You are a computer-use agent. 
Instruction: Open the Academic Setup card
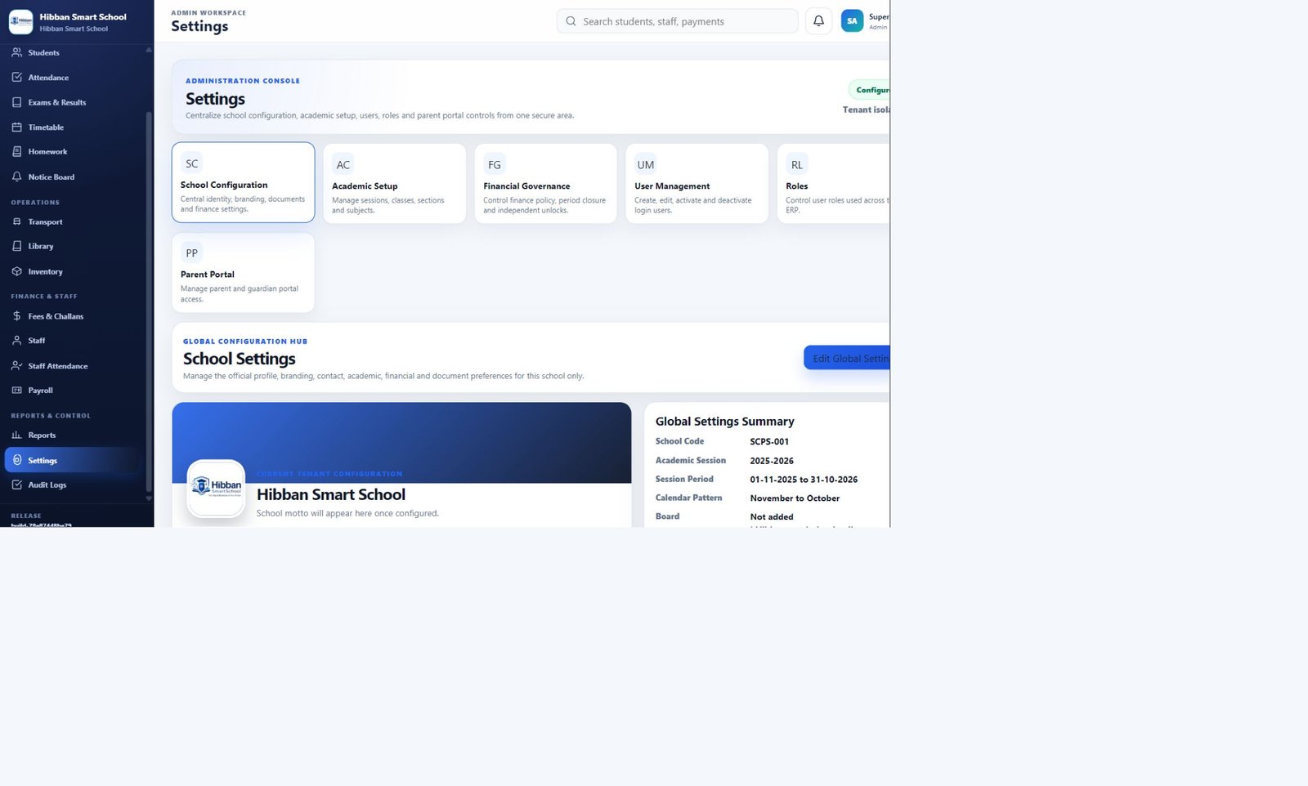[x=394, y=183]
